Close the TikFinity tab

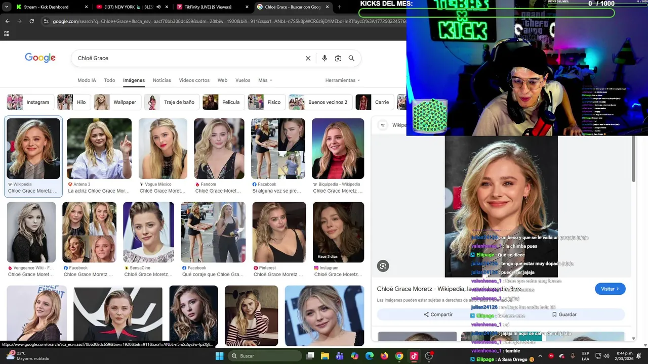pos(247,7)
